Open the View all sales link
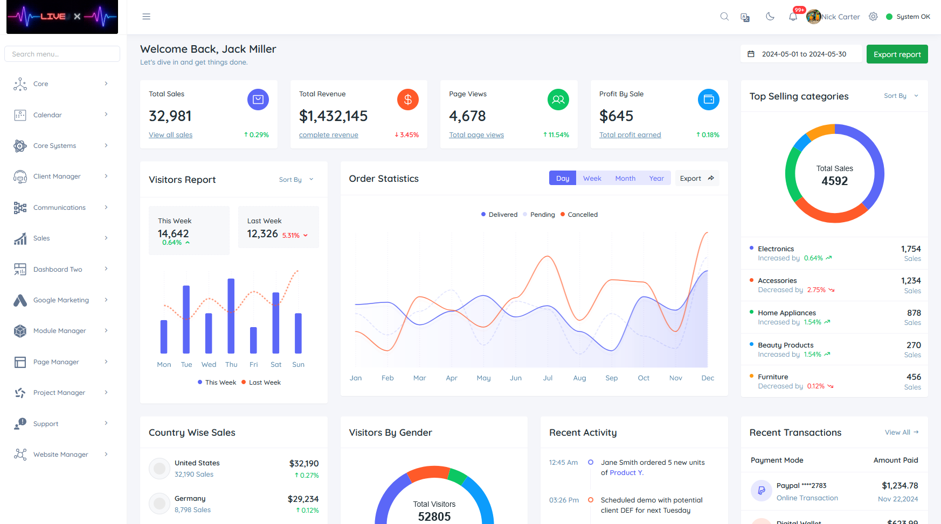The width and height of the screenshot is (941, 524). click(170, 135)
